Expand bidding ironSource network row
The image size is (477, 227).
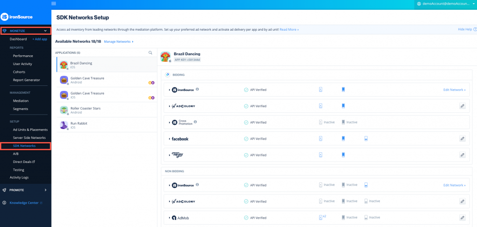[169, 90]
